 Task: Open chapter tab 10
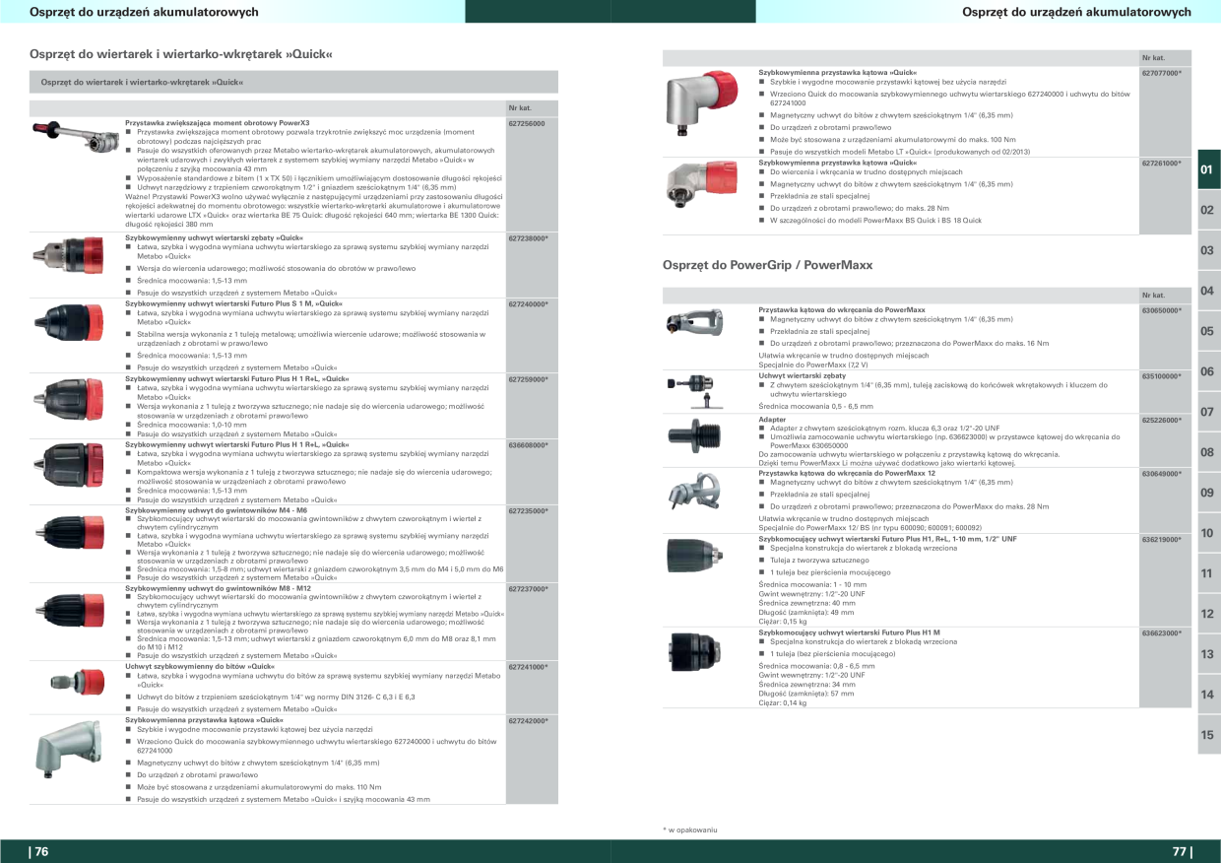point(1208,534)
